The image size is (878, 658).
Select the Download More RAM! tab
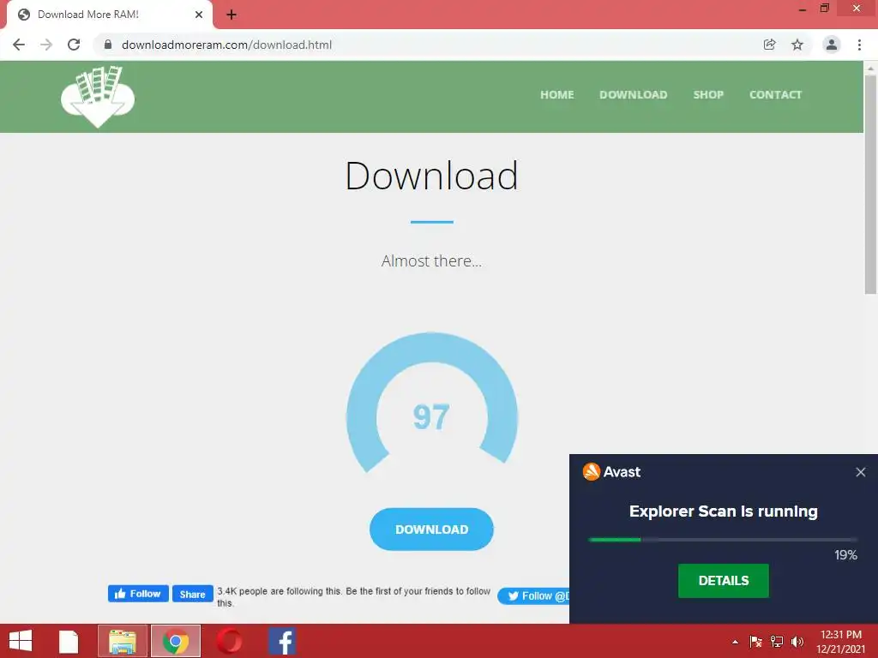click(109, 15)
